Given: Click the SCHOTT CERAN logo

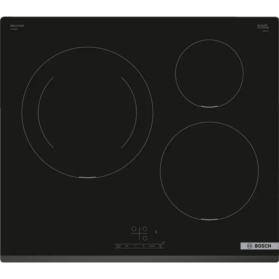Looking at the screenshot, I should [x=263, y=27].
